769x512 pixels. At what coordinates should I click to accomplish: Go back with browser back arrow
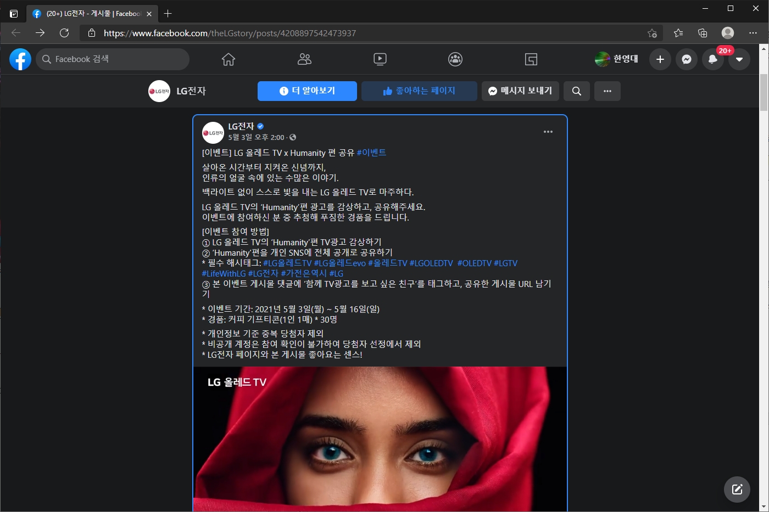point(16,33)
